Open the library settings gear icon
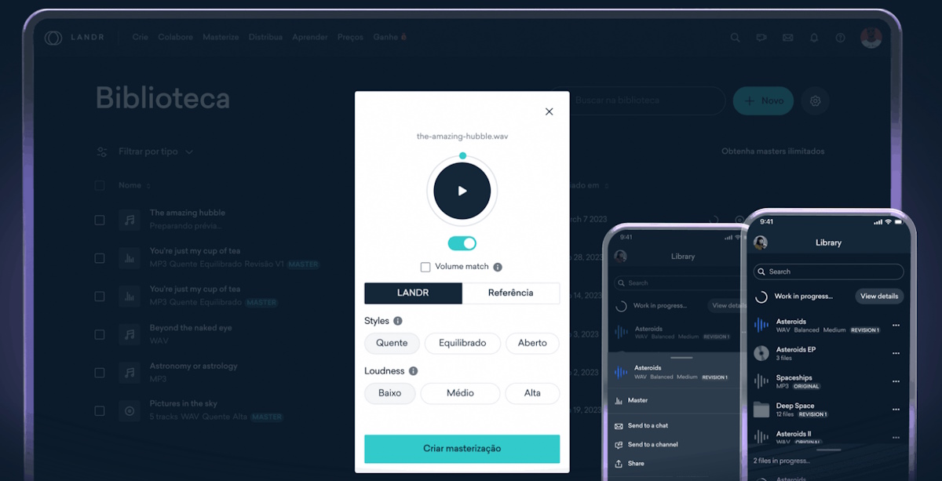 [815, 100]
